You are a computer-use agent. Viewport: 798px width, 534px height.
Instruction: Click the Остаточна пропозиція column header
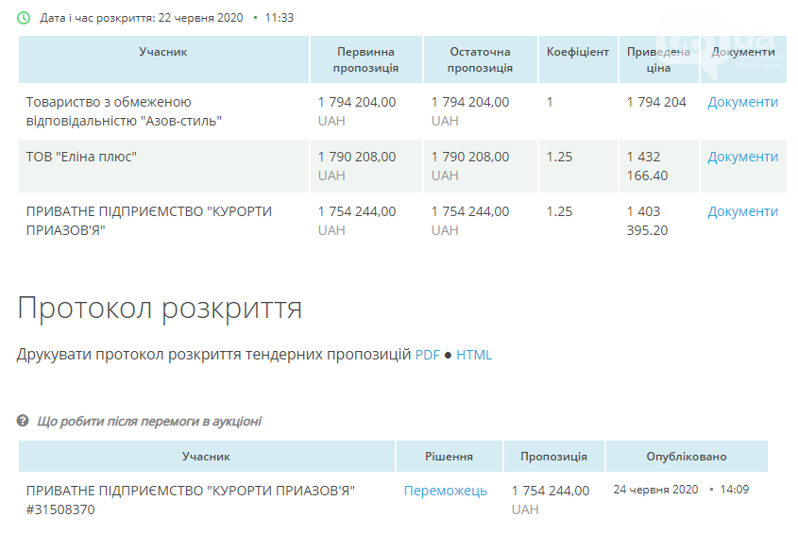point(480,59)
